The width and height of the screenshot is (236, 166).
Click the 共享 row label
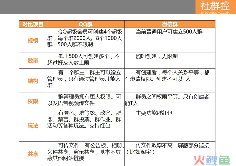click(x=33, y=154)
